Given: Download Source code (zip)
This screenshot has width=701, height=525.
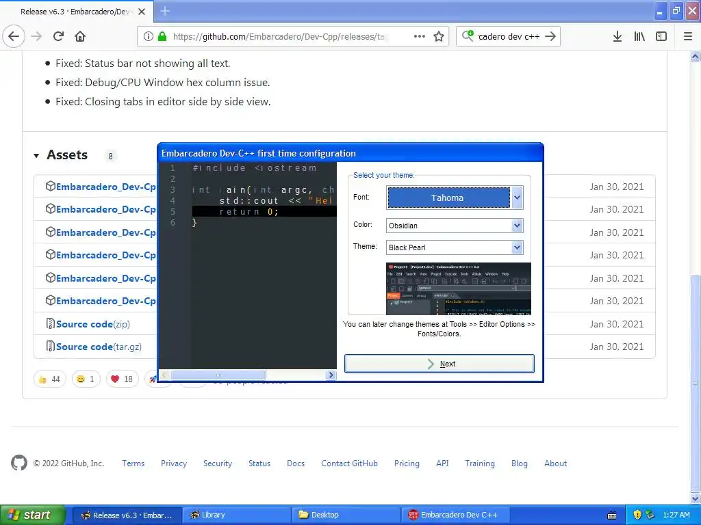Looking at the screenshot, I should click(93, 324).
